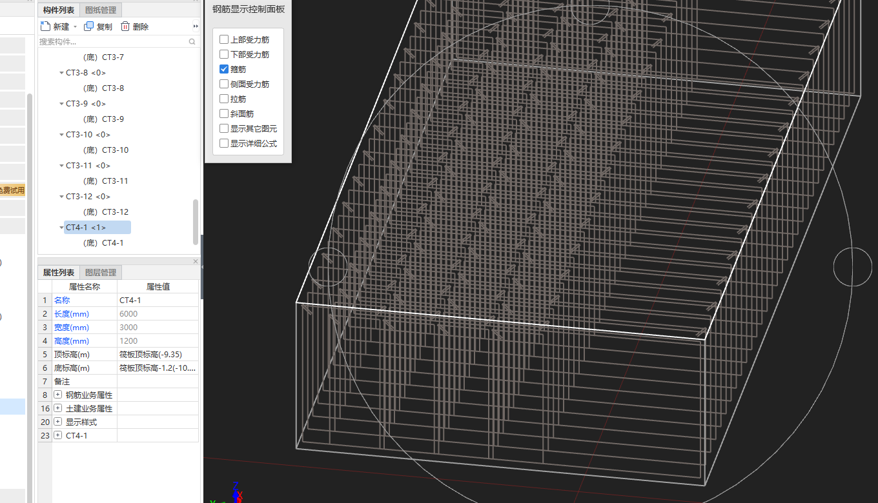Image resolution: width=878 pixels, height=503 pixels.
Task: Open the 新建 dropdown arrow
Action: point(75,27)
